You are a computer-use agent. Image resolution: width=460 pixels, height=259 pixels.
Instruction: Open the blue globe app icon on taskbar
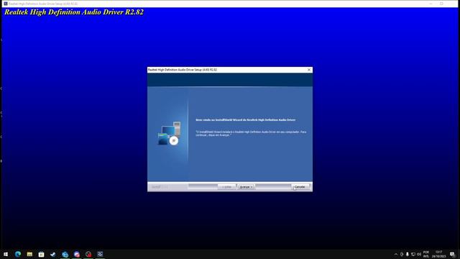click(65, 254)
